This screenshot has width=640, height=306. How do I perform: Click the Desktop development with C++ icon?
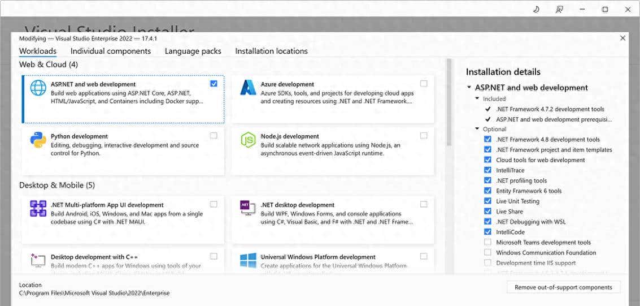38,260
